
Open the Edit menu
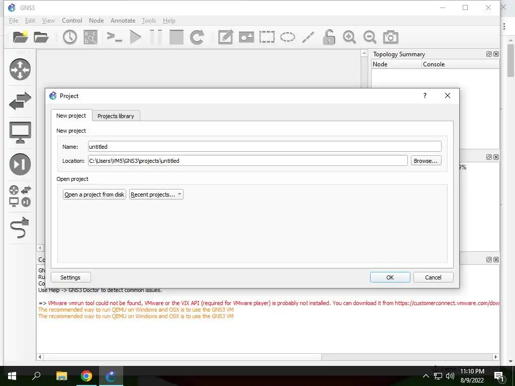(30, 20)
